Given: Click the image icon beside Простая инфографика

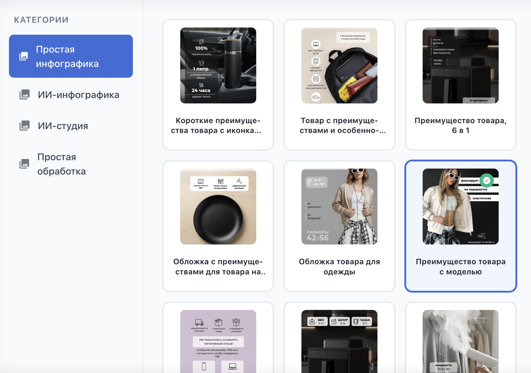Looking at the screenshot, I should click(24, 57).
